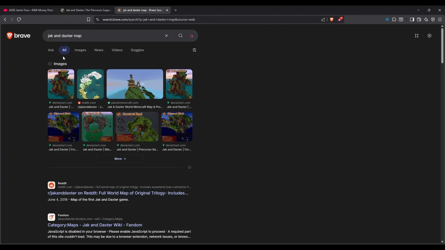
Task: Open the Misty Island deviantart map thumbnail
Action: pyautogui.click(x=97, y=126)
